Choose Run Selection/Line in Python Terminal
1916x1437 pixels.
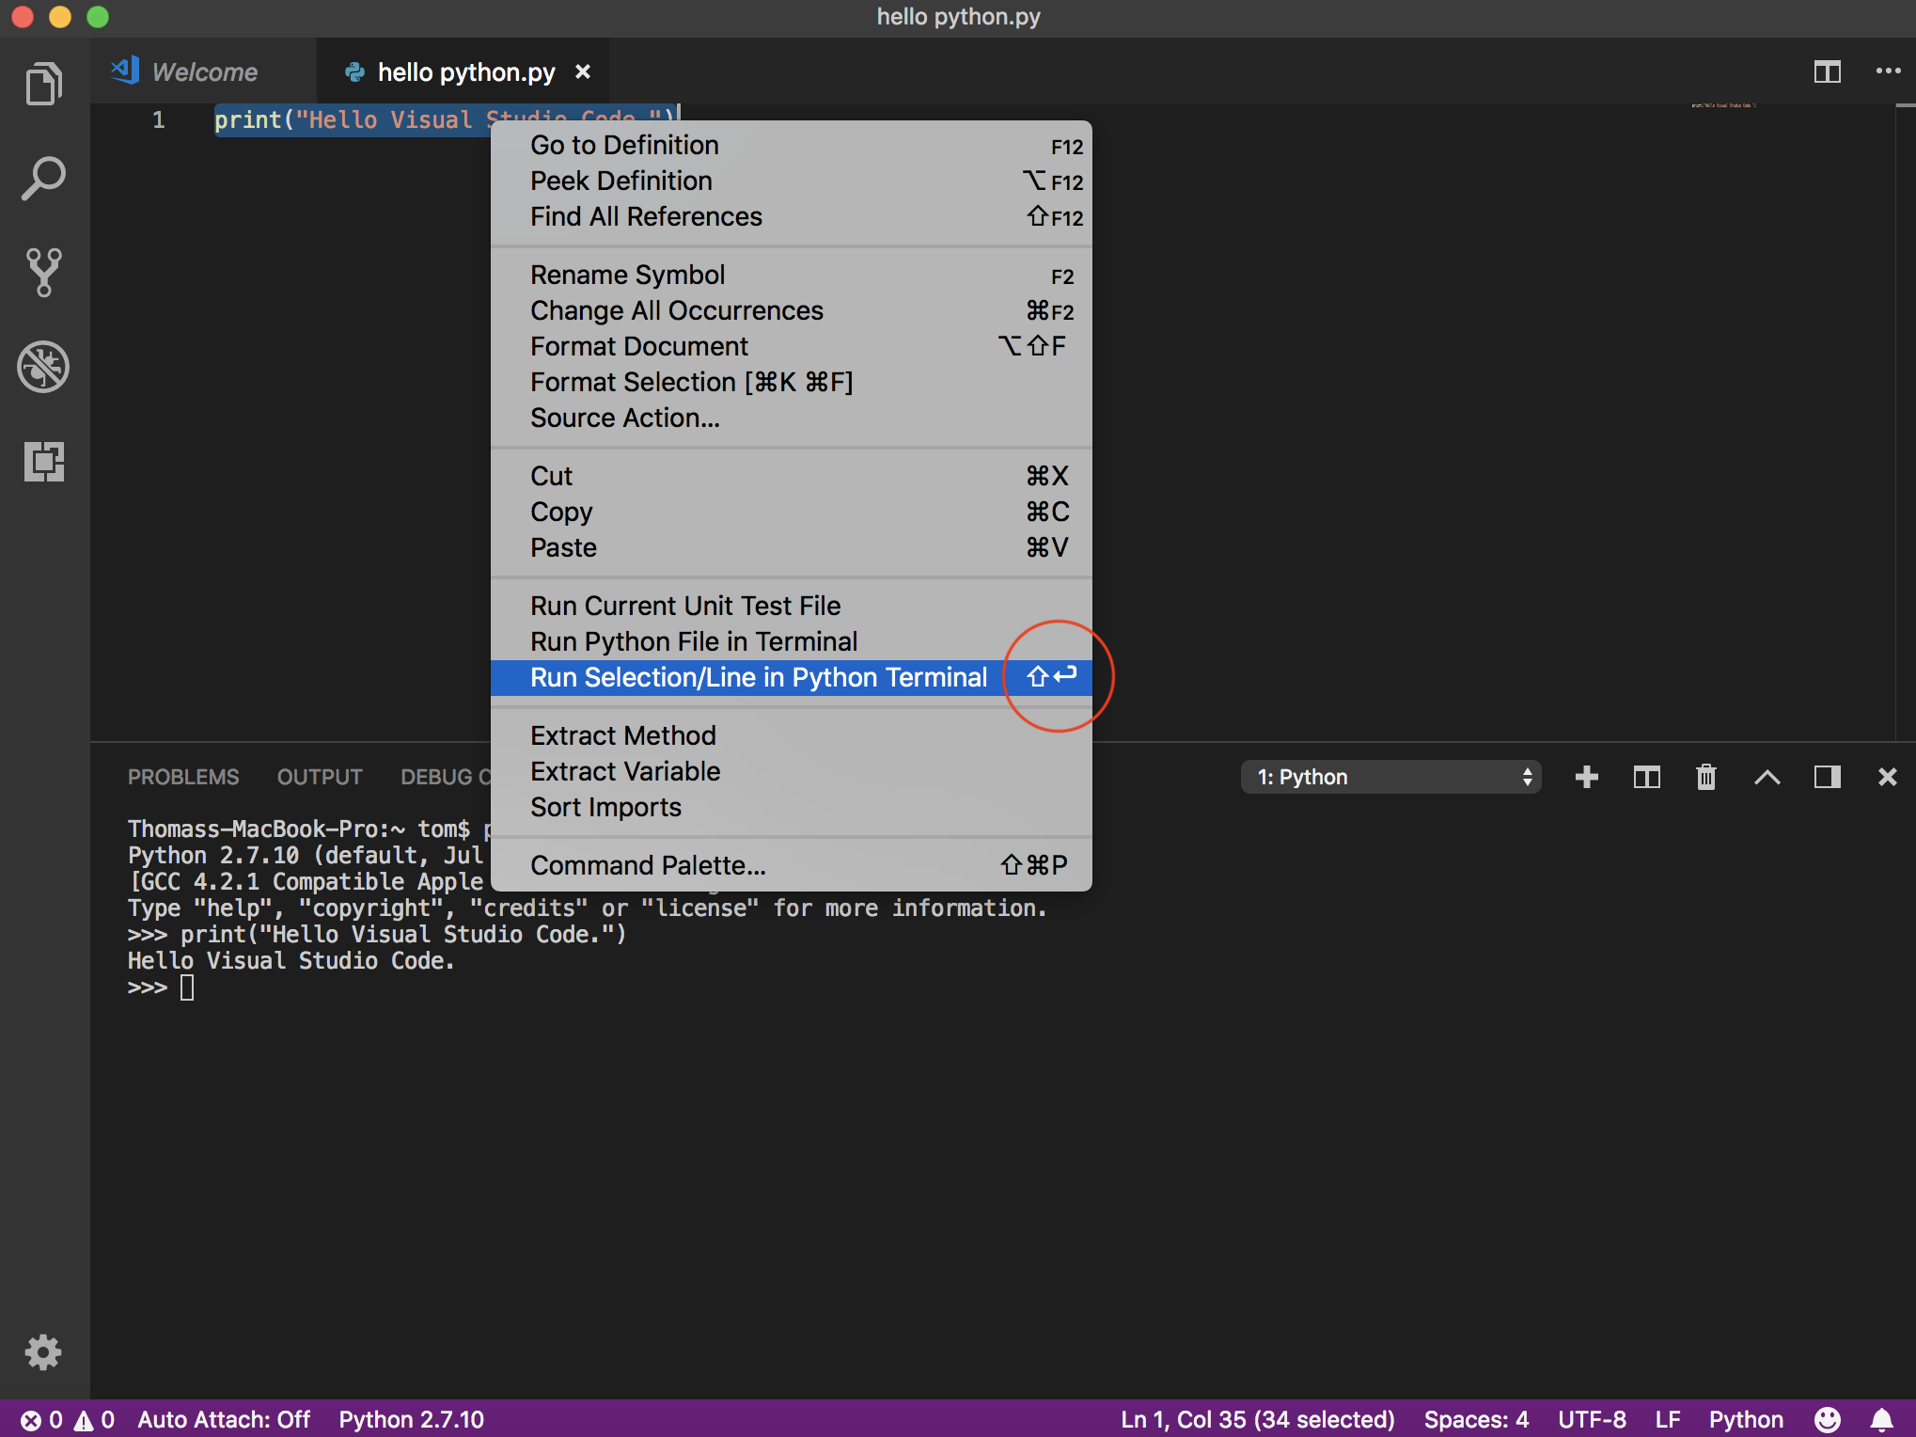click(792, 677)
